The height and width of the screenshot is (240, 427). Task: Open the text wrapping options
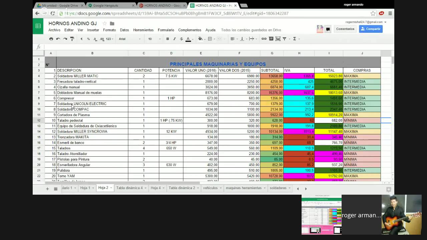(252, 39)
